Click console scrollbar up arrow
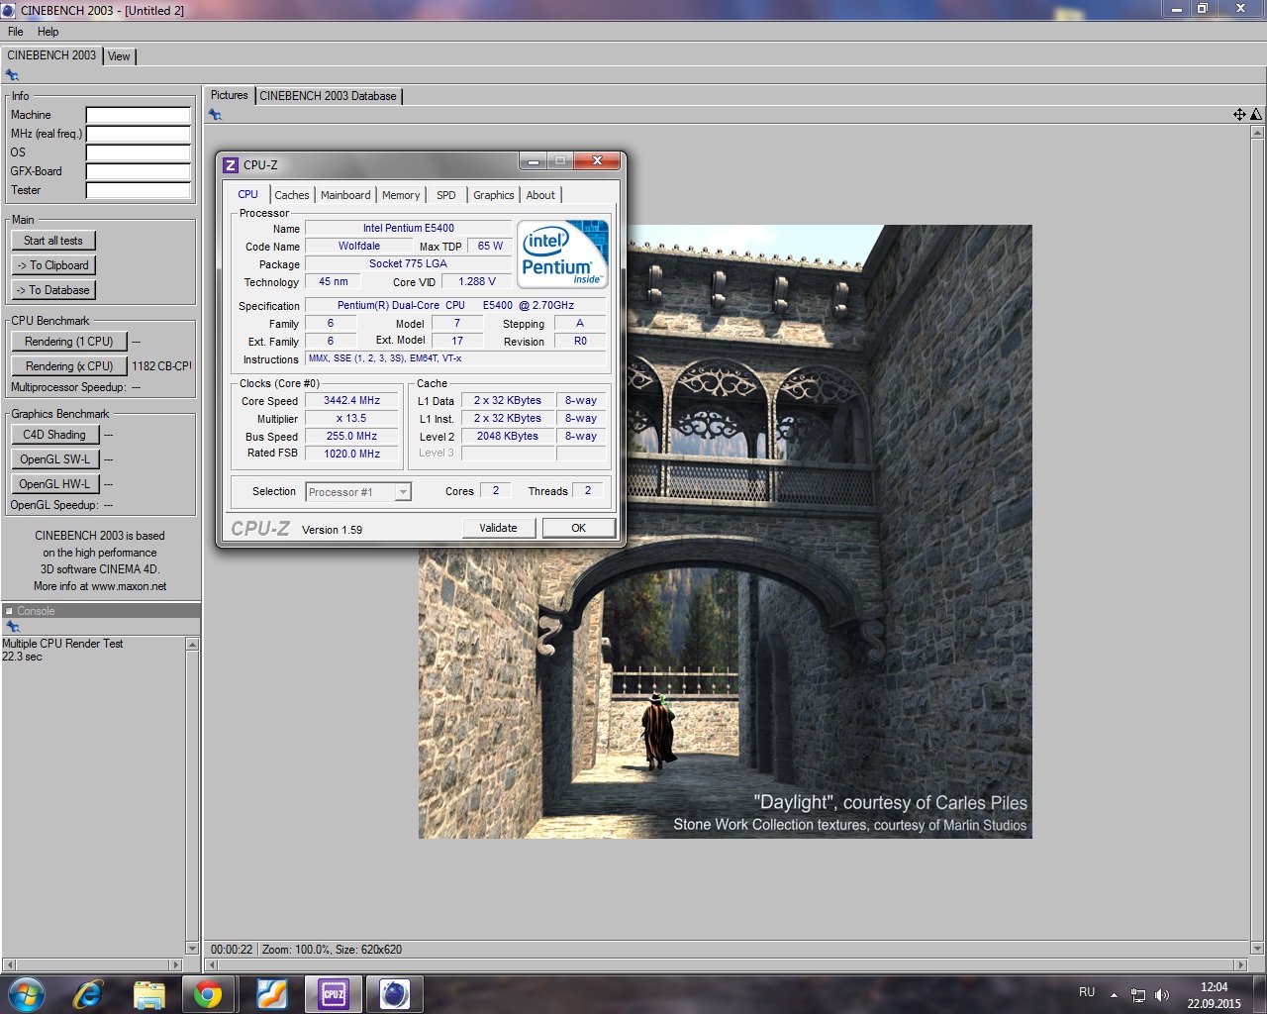Image resolution: width=1267 pixels, height=1014 pixels. tap(192, 645)
